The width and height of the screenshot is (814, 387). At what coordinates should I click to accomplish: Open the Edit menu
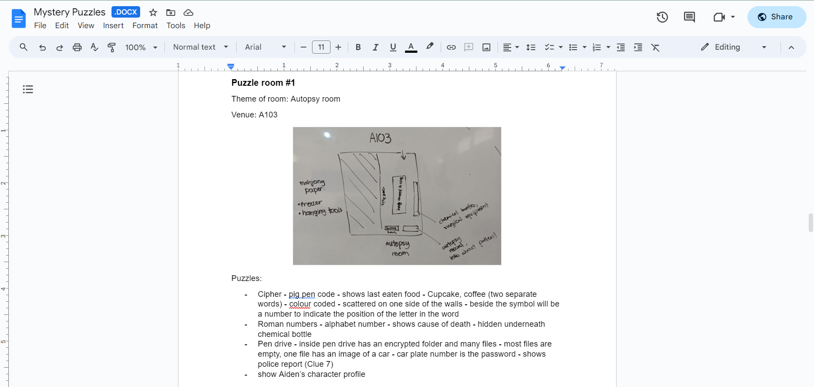point(62,26)
